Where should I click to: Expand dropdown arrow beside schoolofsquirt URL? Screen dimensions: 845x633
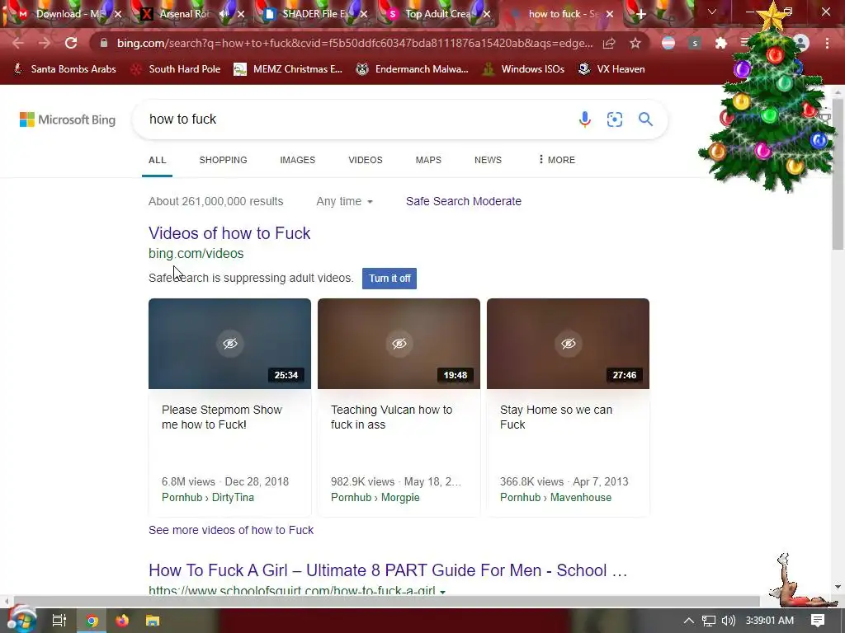443,591
